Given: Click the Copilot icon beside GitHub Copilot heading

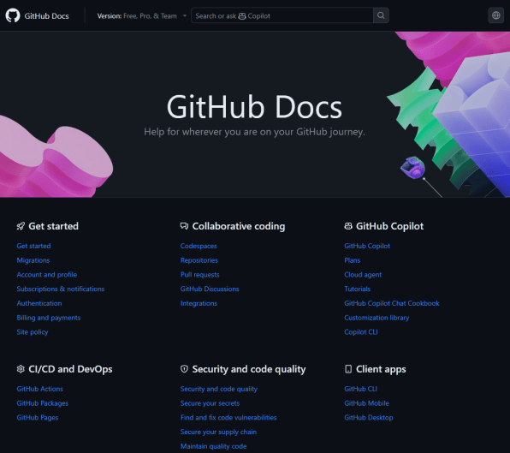Looking at the screenshot, I should [x=348, y=226].
